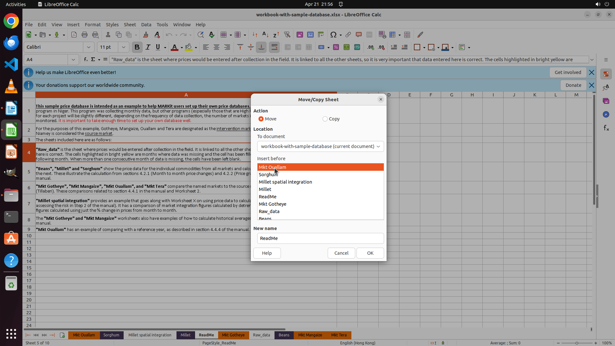The height and width of the screenshot is (346, 615).
Task: Click the Sort Ascending toolbar icon
Action: (x=265, y=35)
